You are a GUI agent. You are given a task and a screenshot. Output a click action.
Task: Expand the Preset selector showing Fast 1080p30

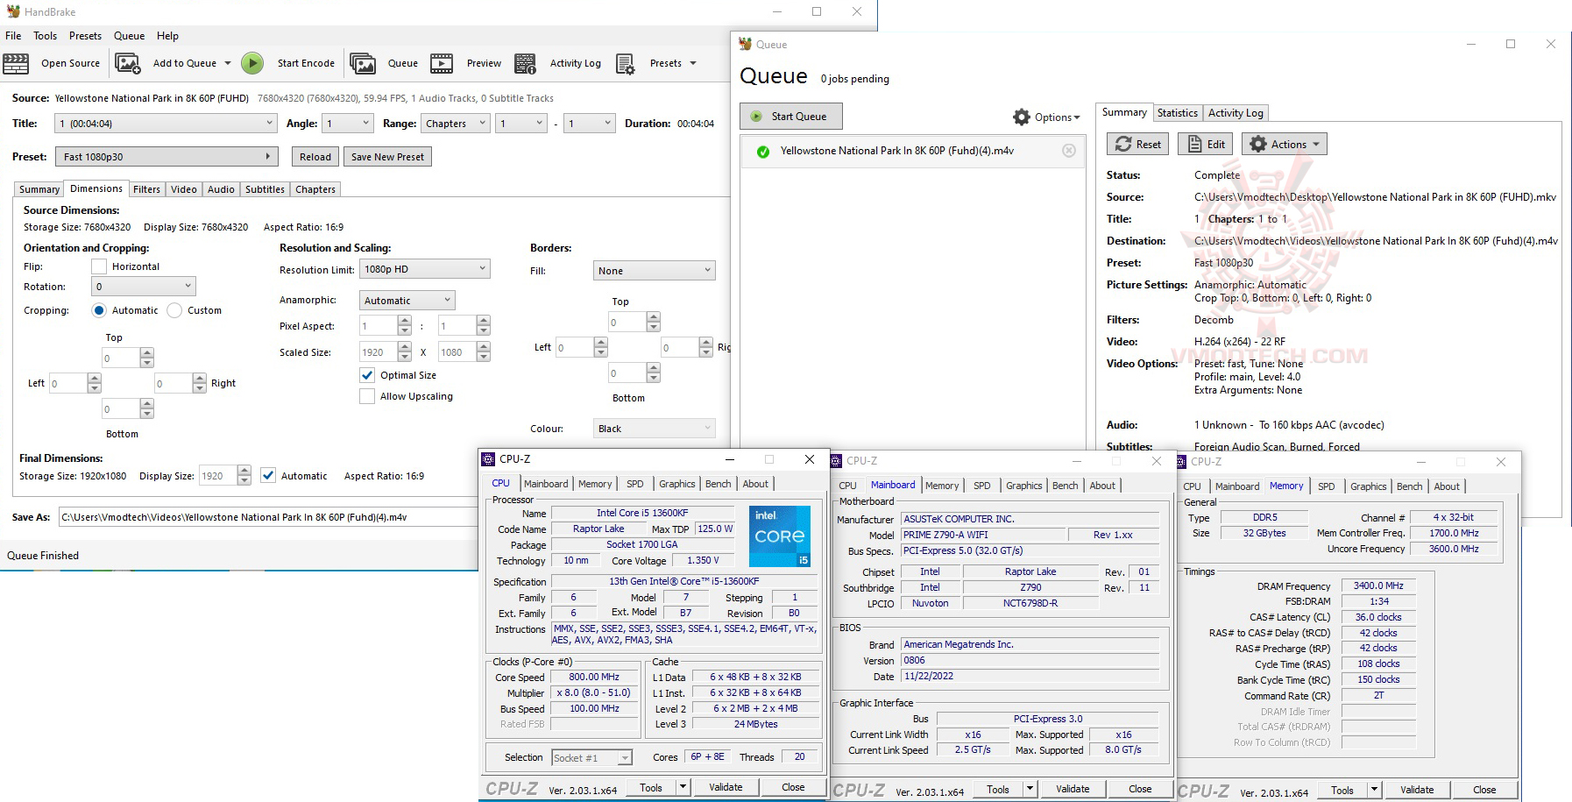pos(167,157)
